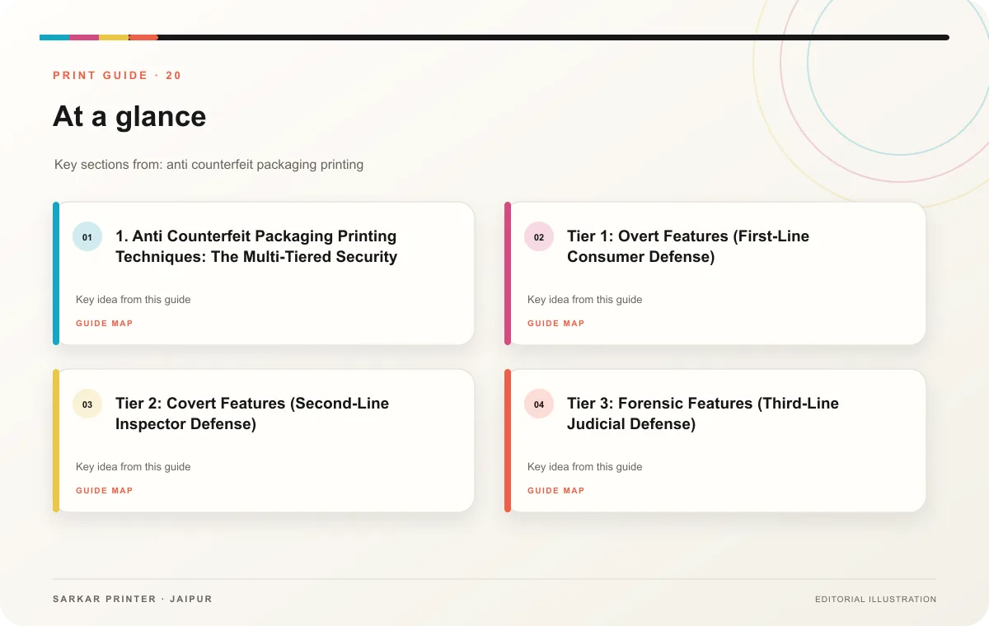
Task: Select 'Key idea from this guide' under Tier 2
Action: click(134, 467)
